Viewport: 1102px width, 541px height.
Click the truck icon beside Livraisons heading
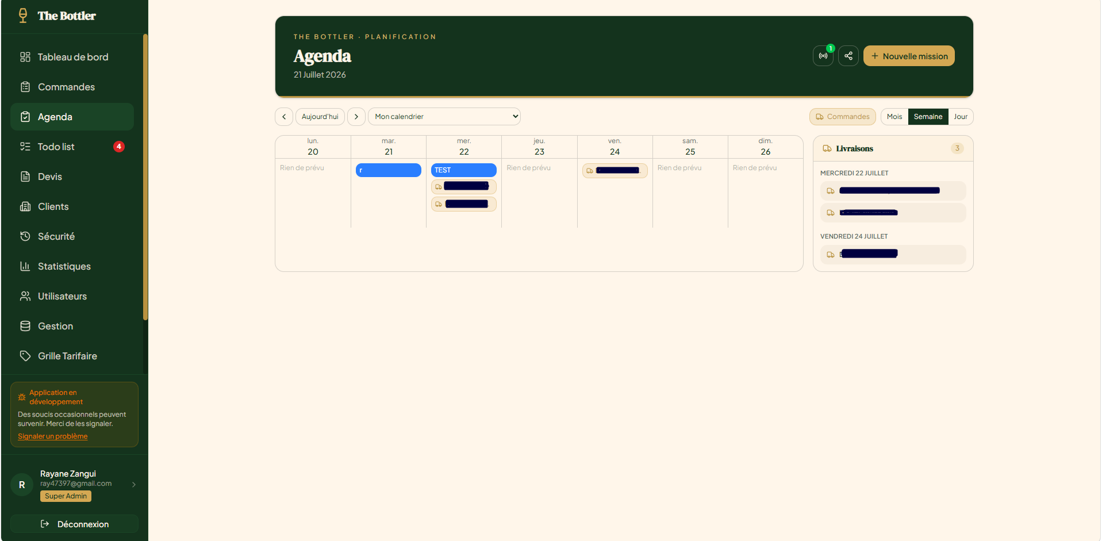(827, 148)
